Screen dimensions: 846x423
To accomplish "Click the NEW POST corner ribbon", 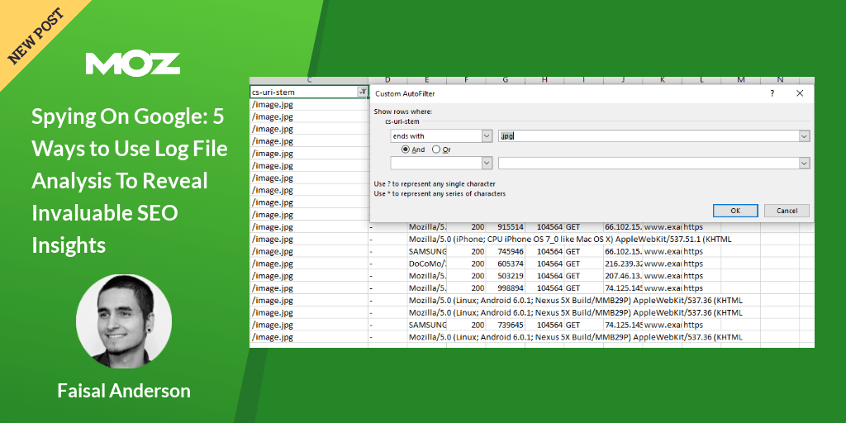I will 36,36.
